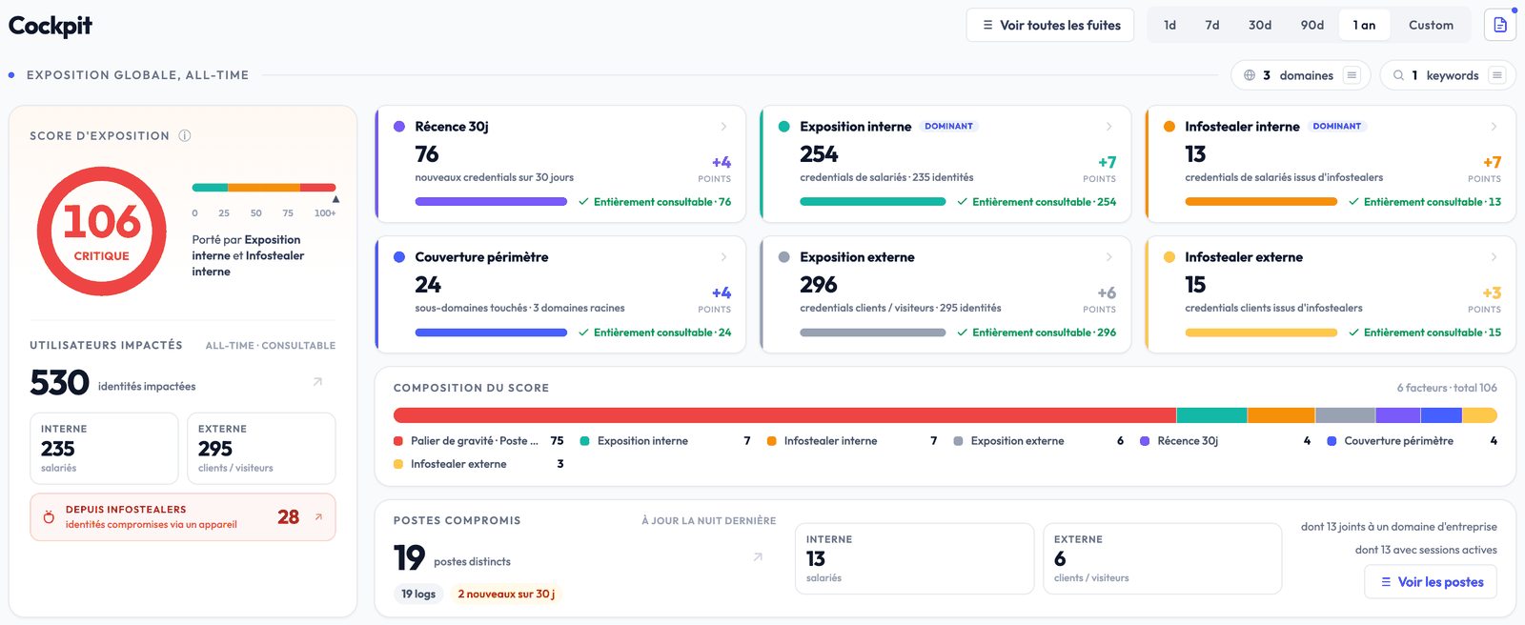Click Infostealer interne legend entry
Image resolution: width=1525 pixels, height=625 pixels.
click(852, 441)
